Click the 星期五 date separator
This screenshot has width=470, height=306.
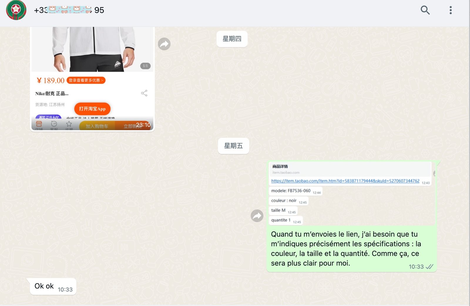coord(233,146)
